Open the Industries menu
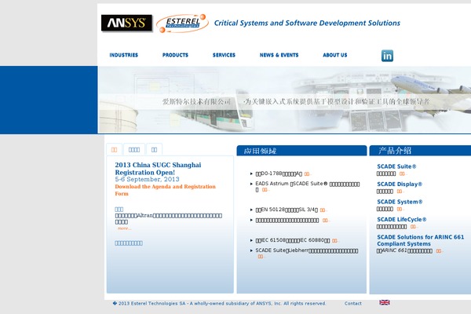 coord(124,55)
